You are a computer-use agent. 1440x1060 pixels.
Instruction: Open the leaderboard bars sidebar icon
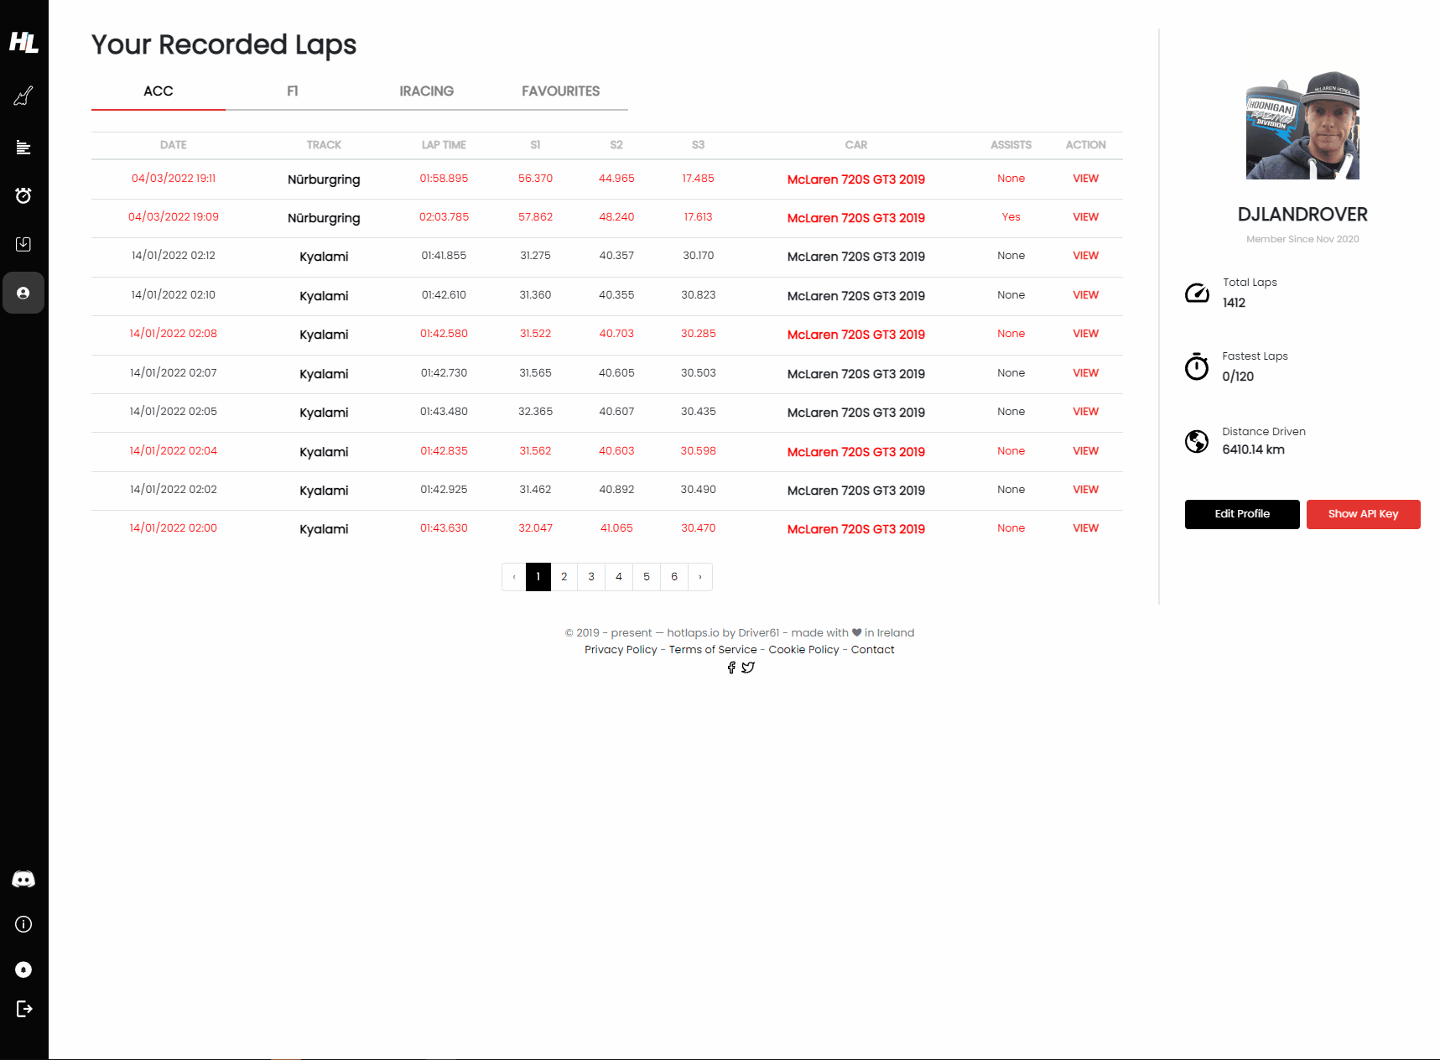(23, 148)
